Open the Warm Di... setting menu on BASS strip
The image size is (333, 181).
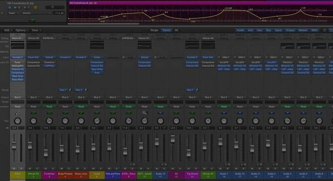[x=17, y=38]
